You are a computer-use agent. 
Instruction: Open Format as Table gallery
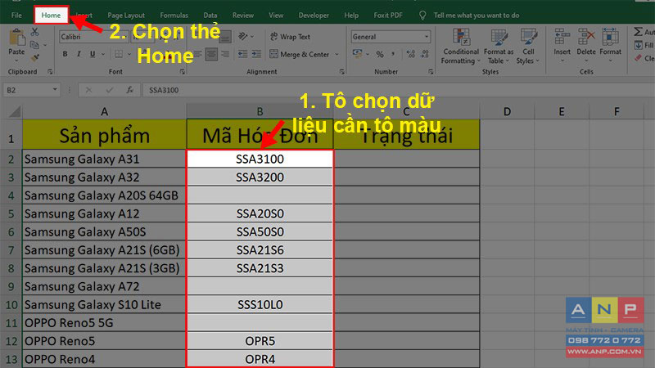pyautogui.click(x=499, y=47)
